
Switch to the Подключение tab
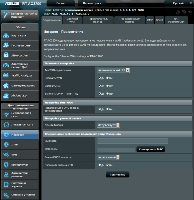pyautogui.click(x=52, y=20)
